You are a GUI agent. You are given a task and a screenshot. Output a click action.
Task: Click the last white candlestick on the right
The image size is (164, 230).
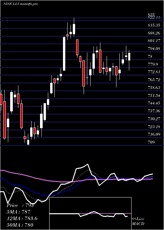pyautogui.click(x=129, y=57)
